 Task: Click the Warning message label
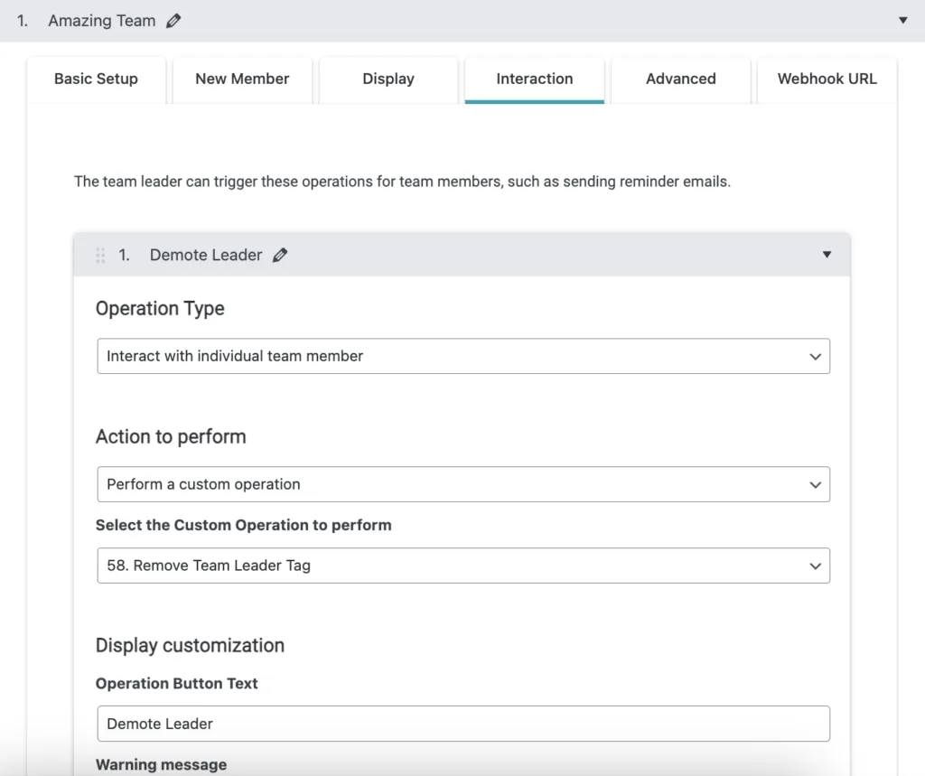point(161,764)
